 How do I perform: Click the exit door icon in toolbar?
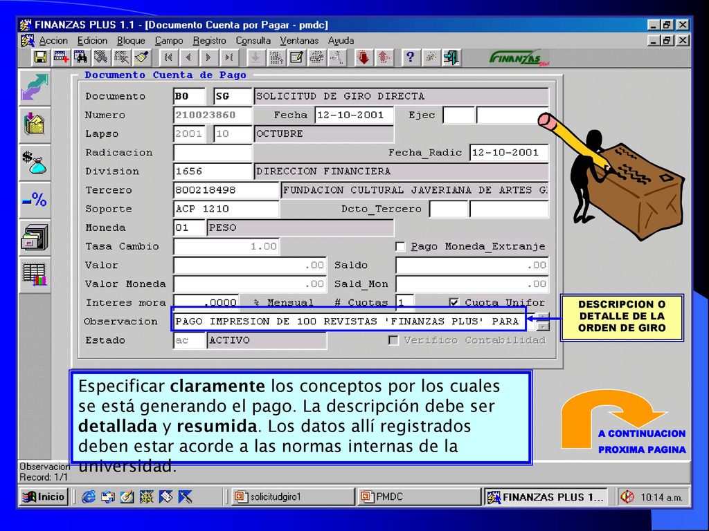[451, 58]
